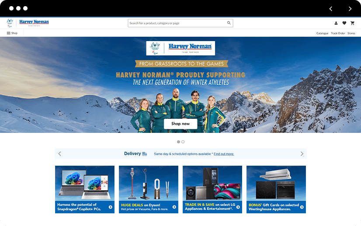This screenshot has height=226, width=361.
Task: Go back using frame's left chevron
Action: pos(330,9)
